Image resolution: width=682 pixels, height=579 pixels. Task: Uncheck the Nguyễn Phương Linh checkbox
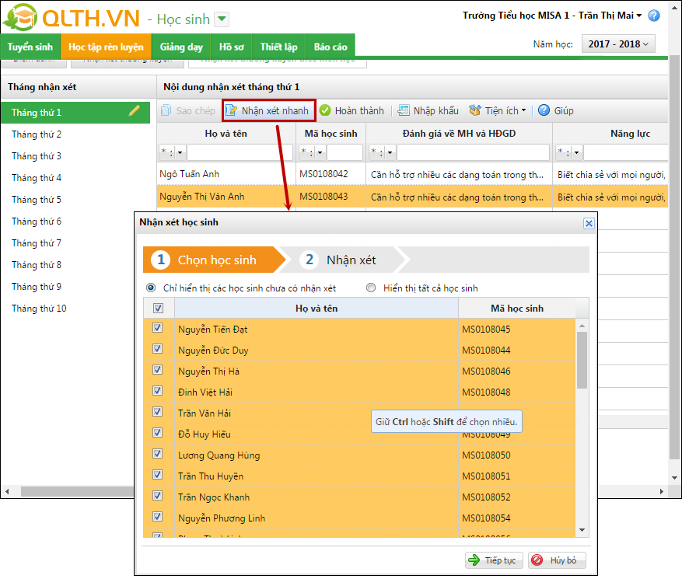157,516
